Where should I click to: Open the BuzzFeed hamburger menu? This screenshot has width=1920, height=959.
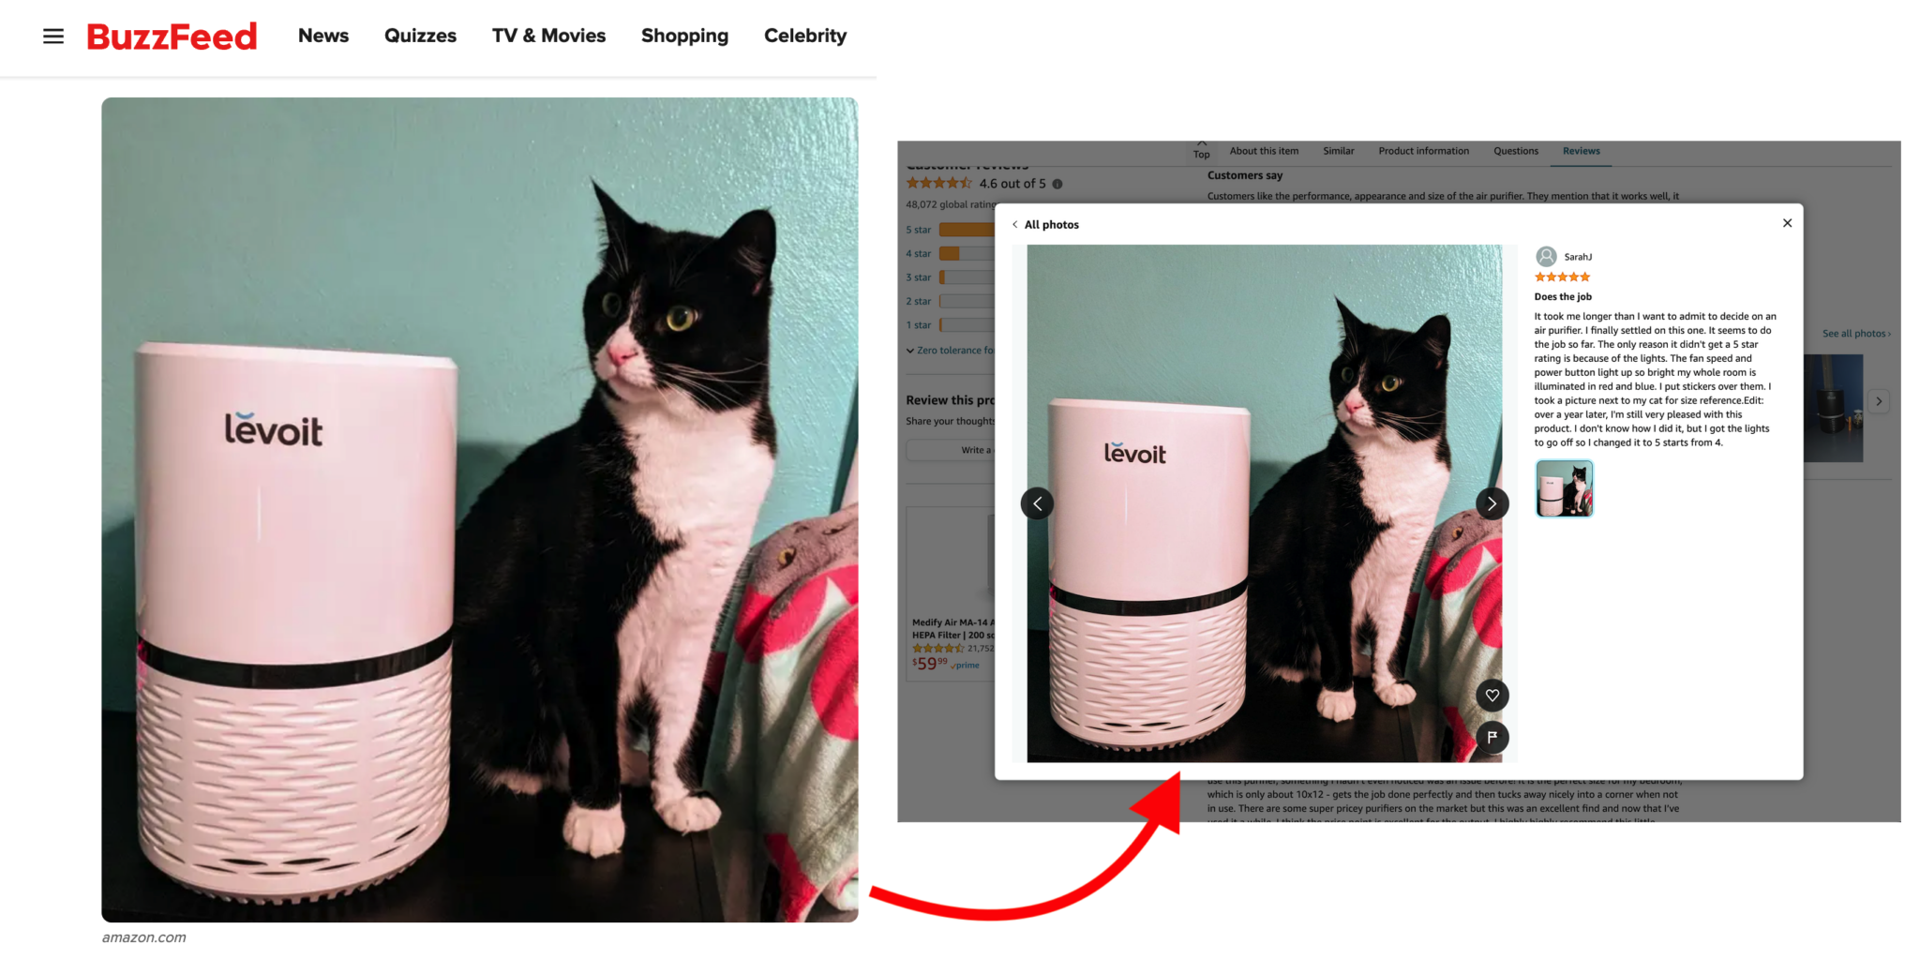(x=53, y=36)
